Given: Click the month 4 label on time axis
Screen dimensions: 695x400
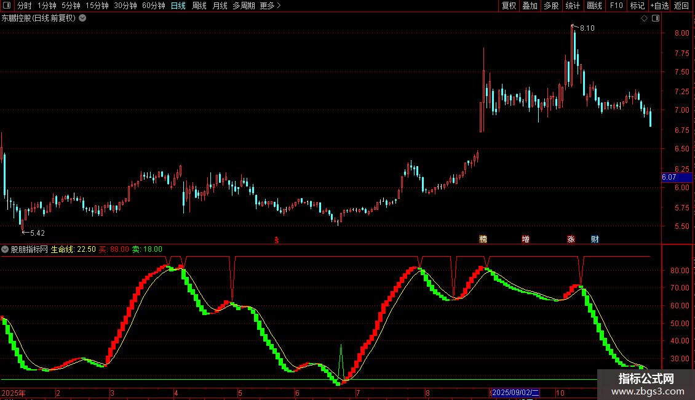Looking at the screenshot, I should pos(176,393).
